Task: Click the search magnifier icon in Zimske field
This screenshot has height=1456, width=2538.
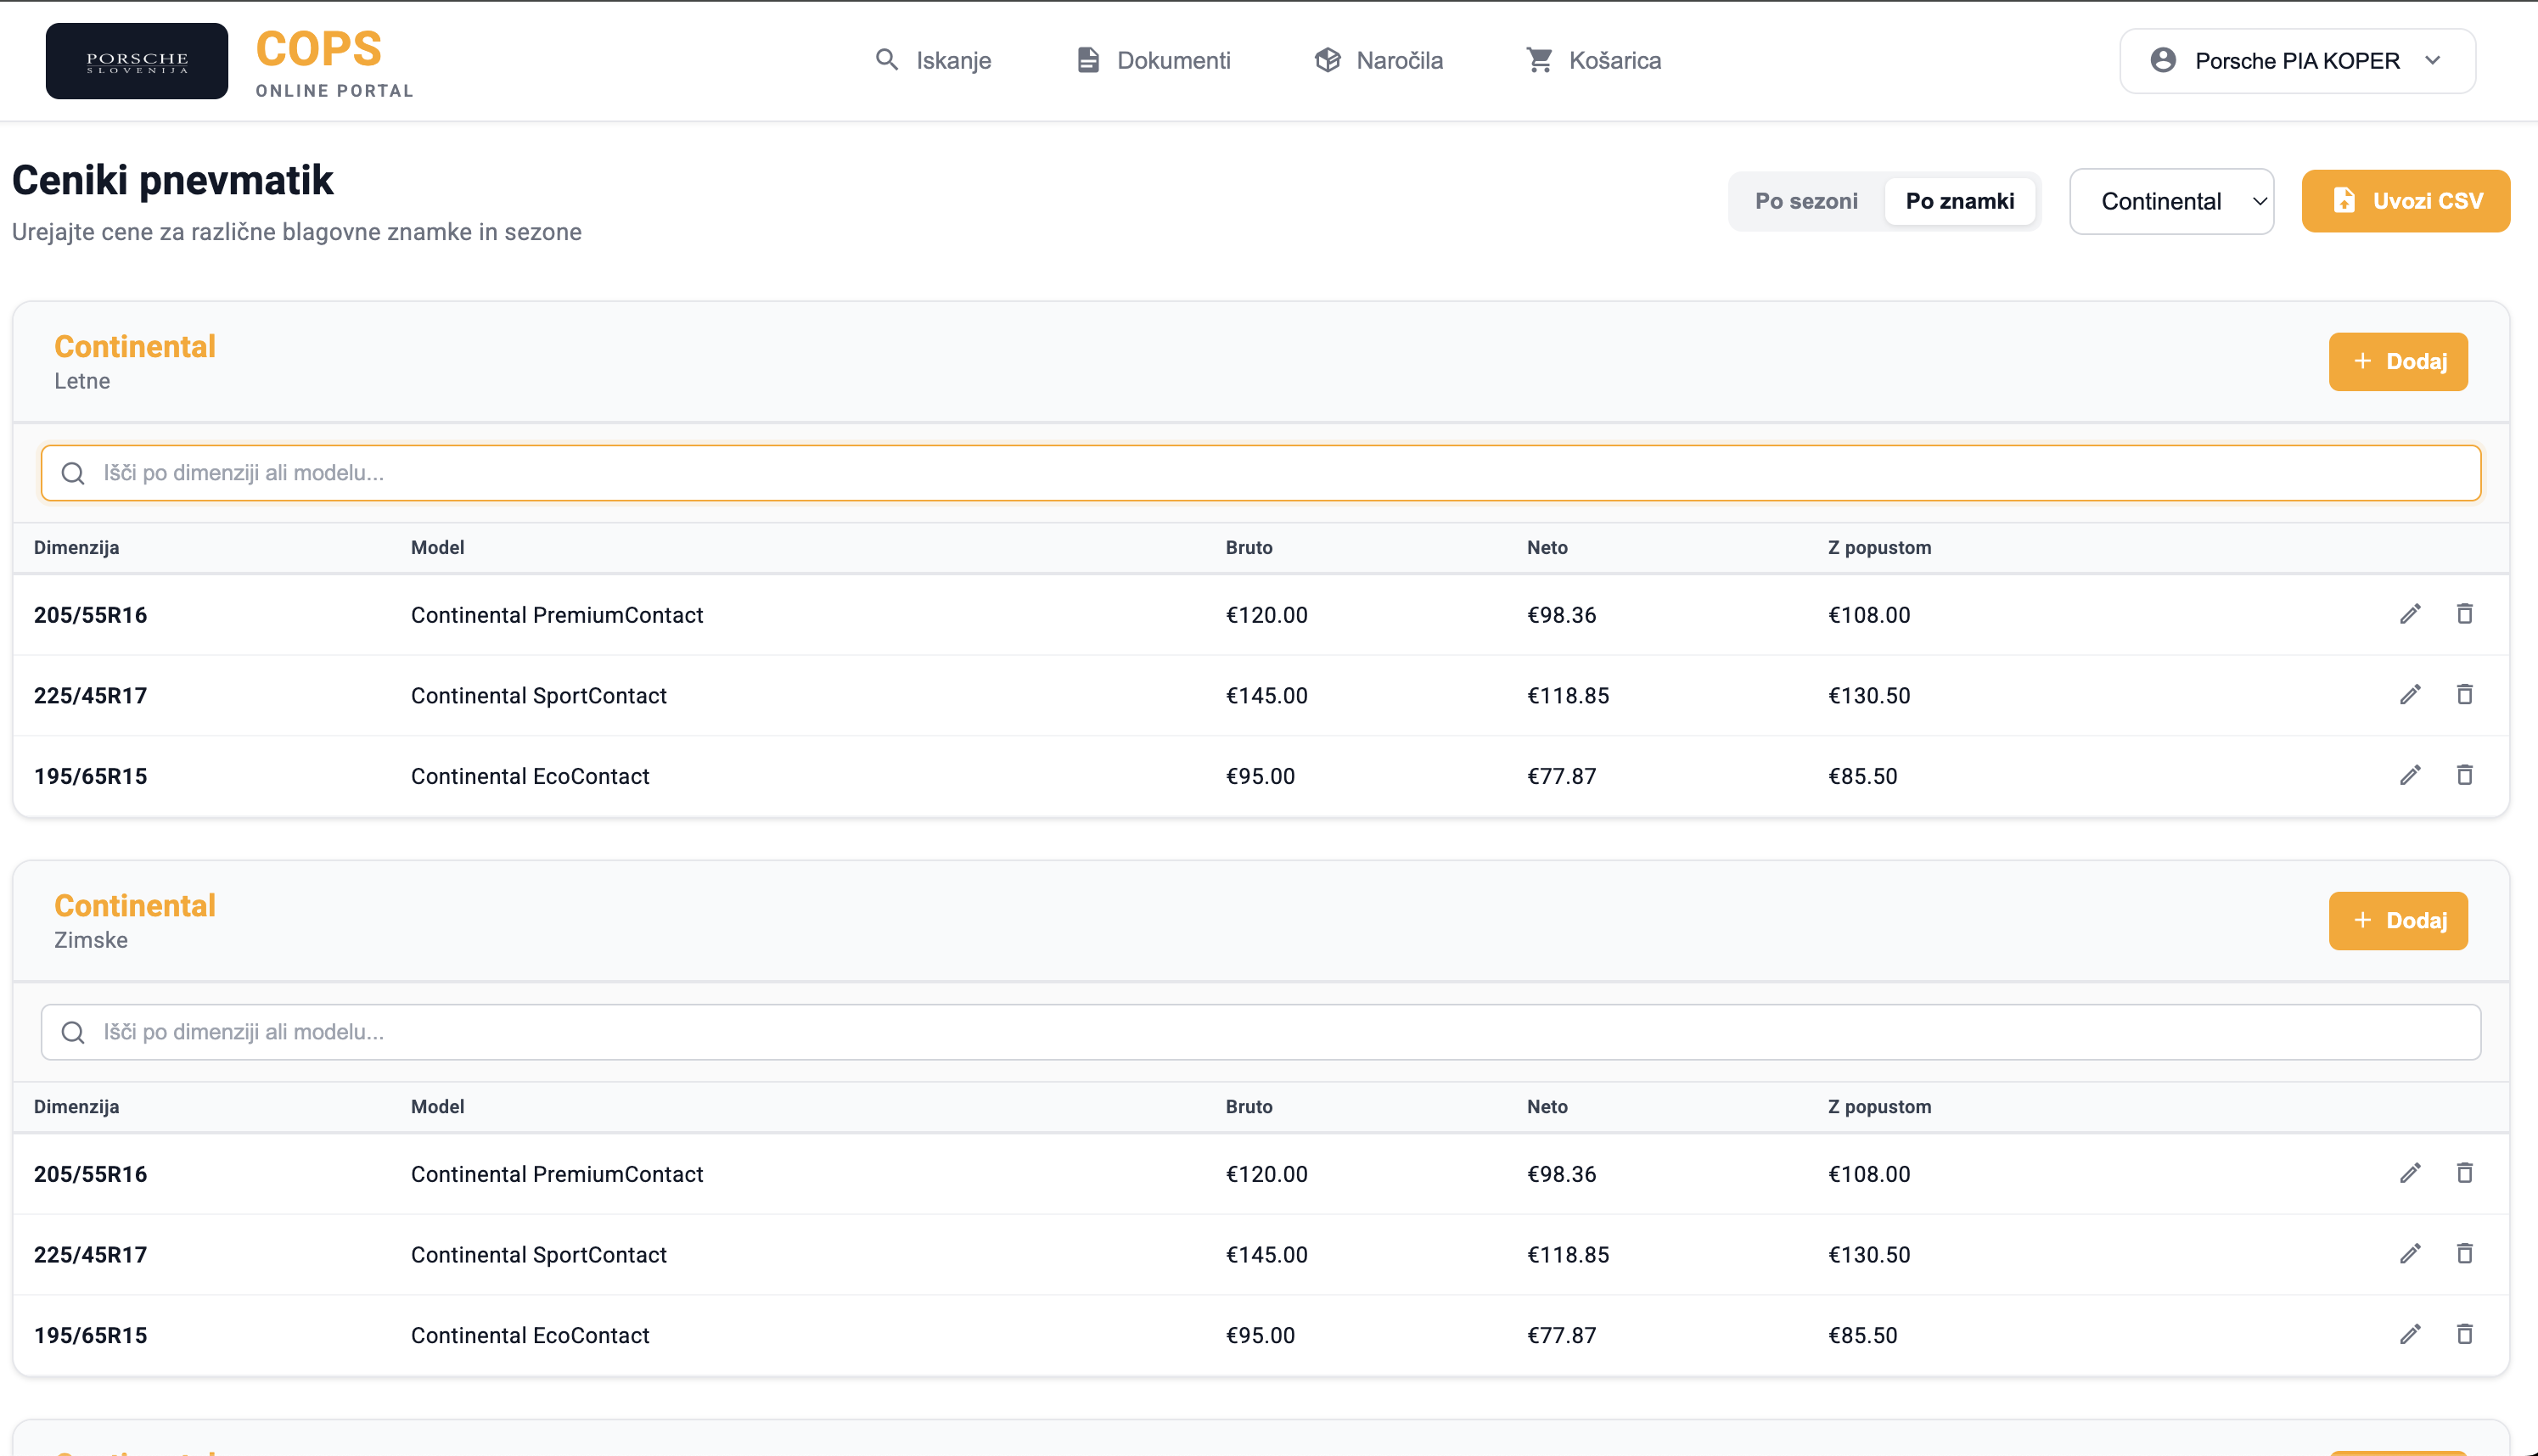Action: [x=73, y=1032]
